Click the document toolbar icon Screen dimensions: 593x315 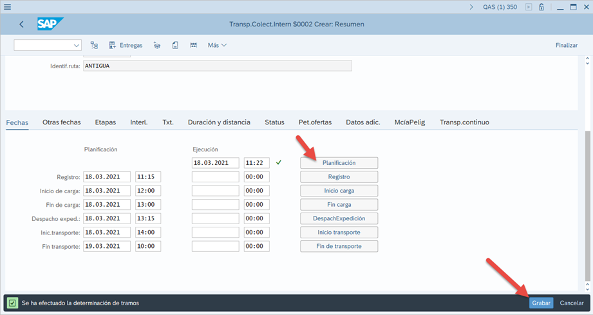pos(175,45)
